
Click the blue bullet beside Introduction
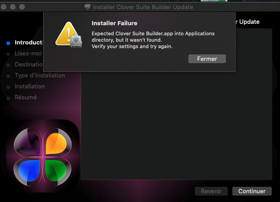[x=8, y=43]
